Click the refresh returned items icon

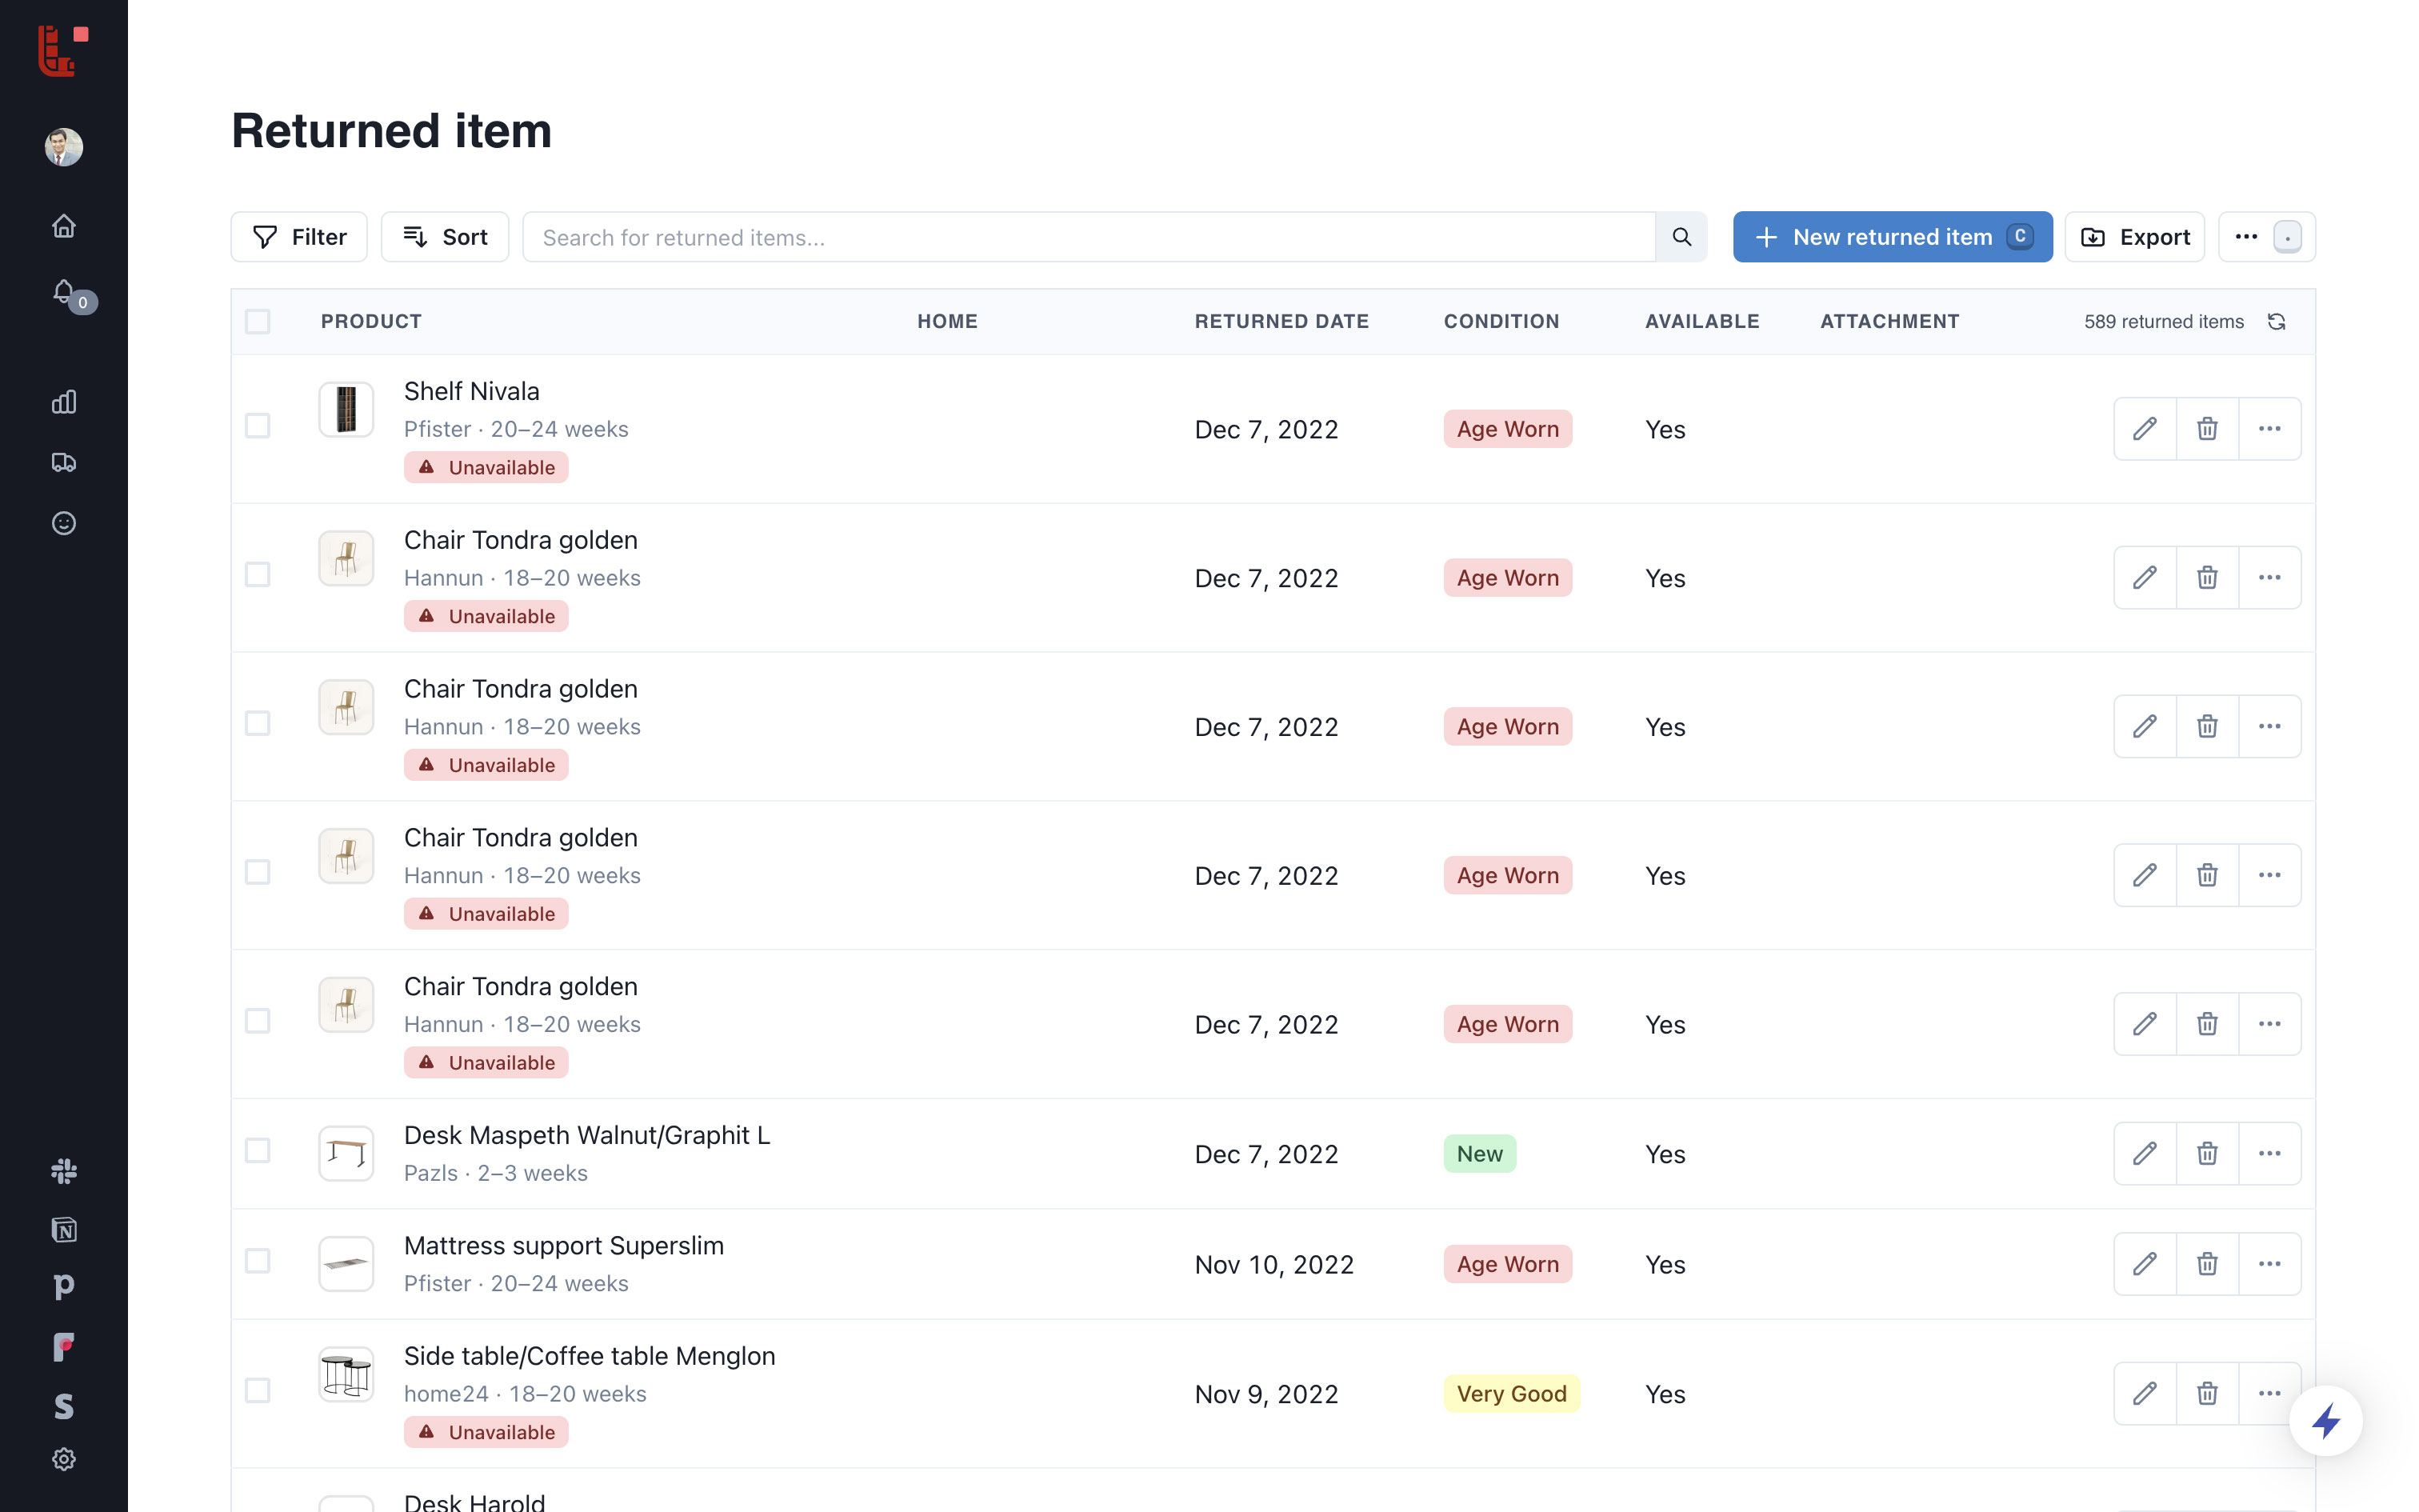point(2276,321)
